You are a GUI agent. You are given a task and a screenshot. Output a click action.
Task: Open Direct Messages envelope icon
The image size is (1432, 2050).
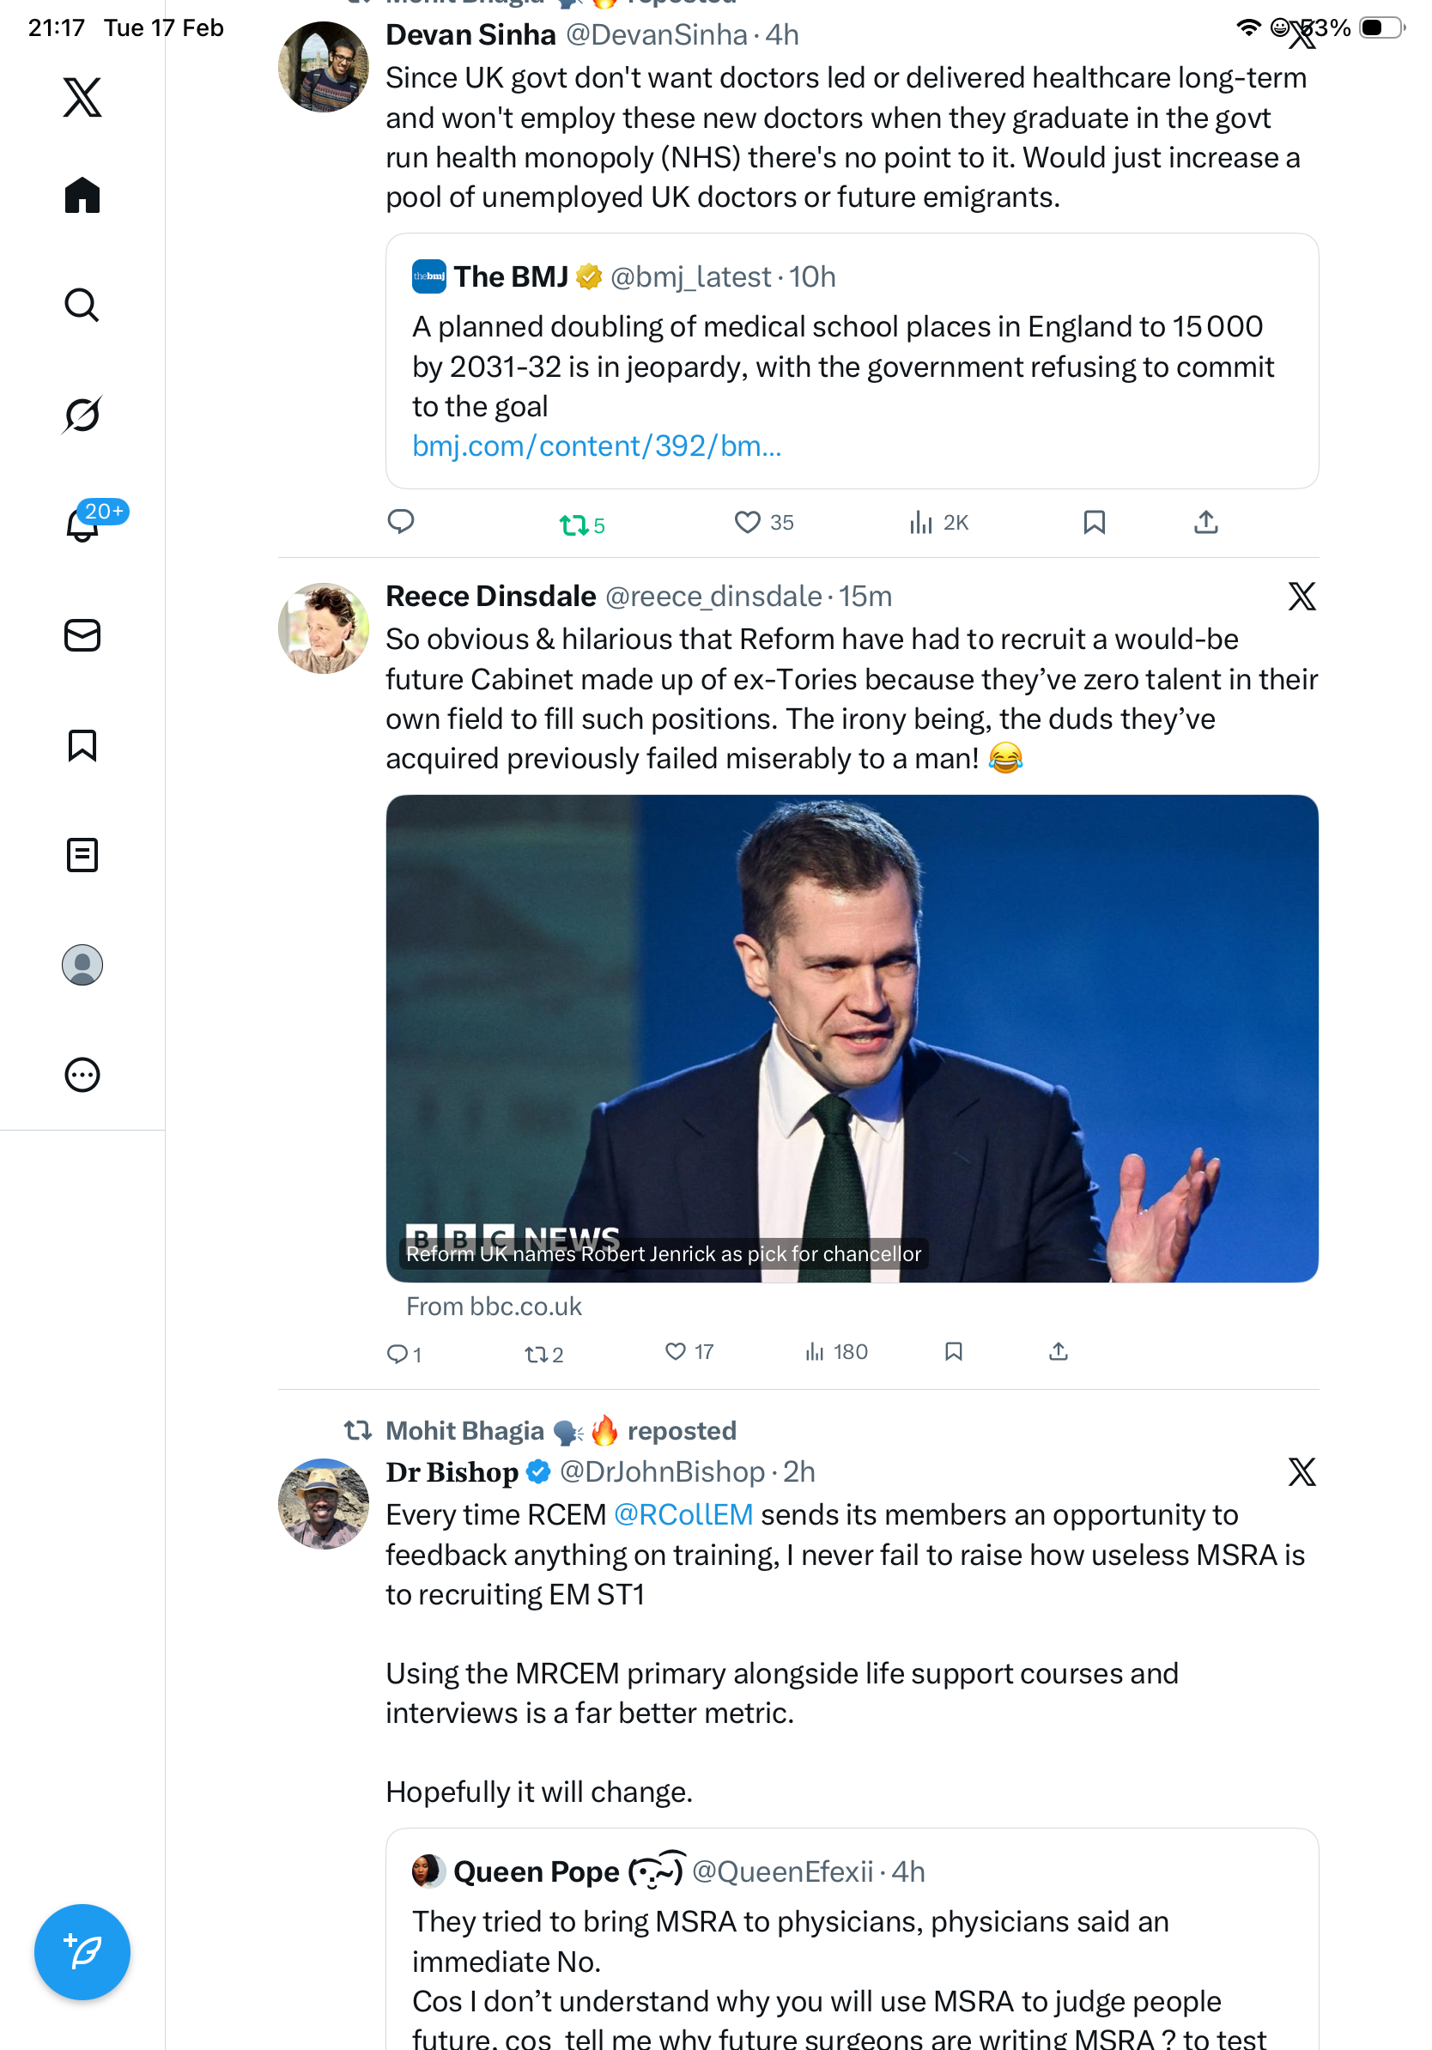82,634
